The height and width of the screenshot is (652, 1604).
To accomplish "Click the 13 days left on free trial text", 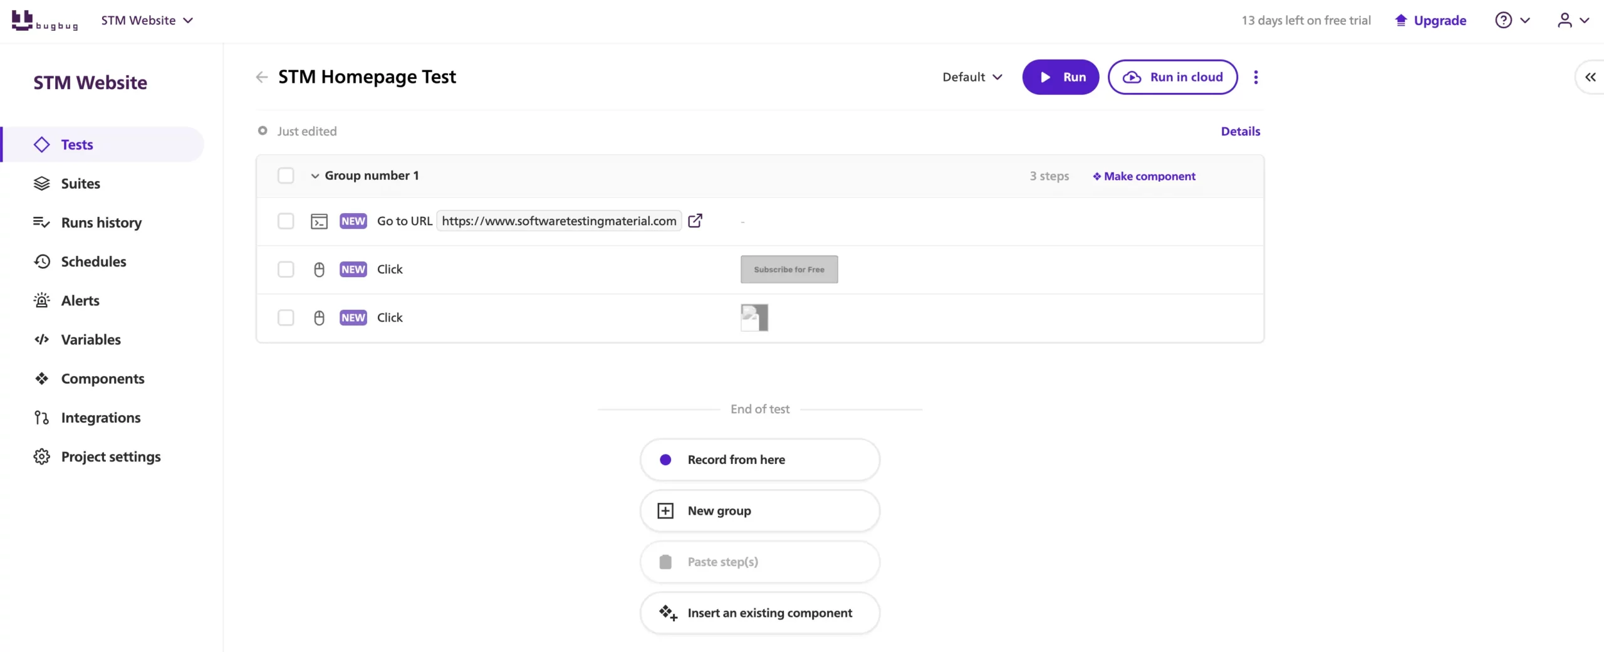I will pos(1306,20).
